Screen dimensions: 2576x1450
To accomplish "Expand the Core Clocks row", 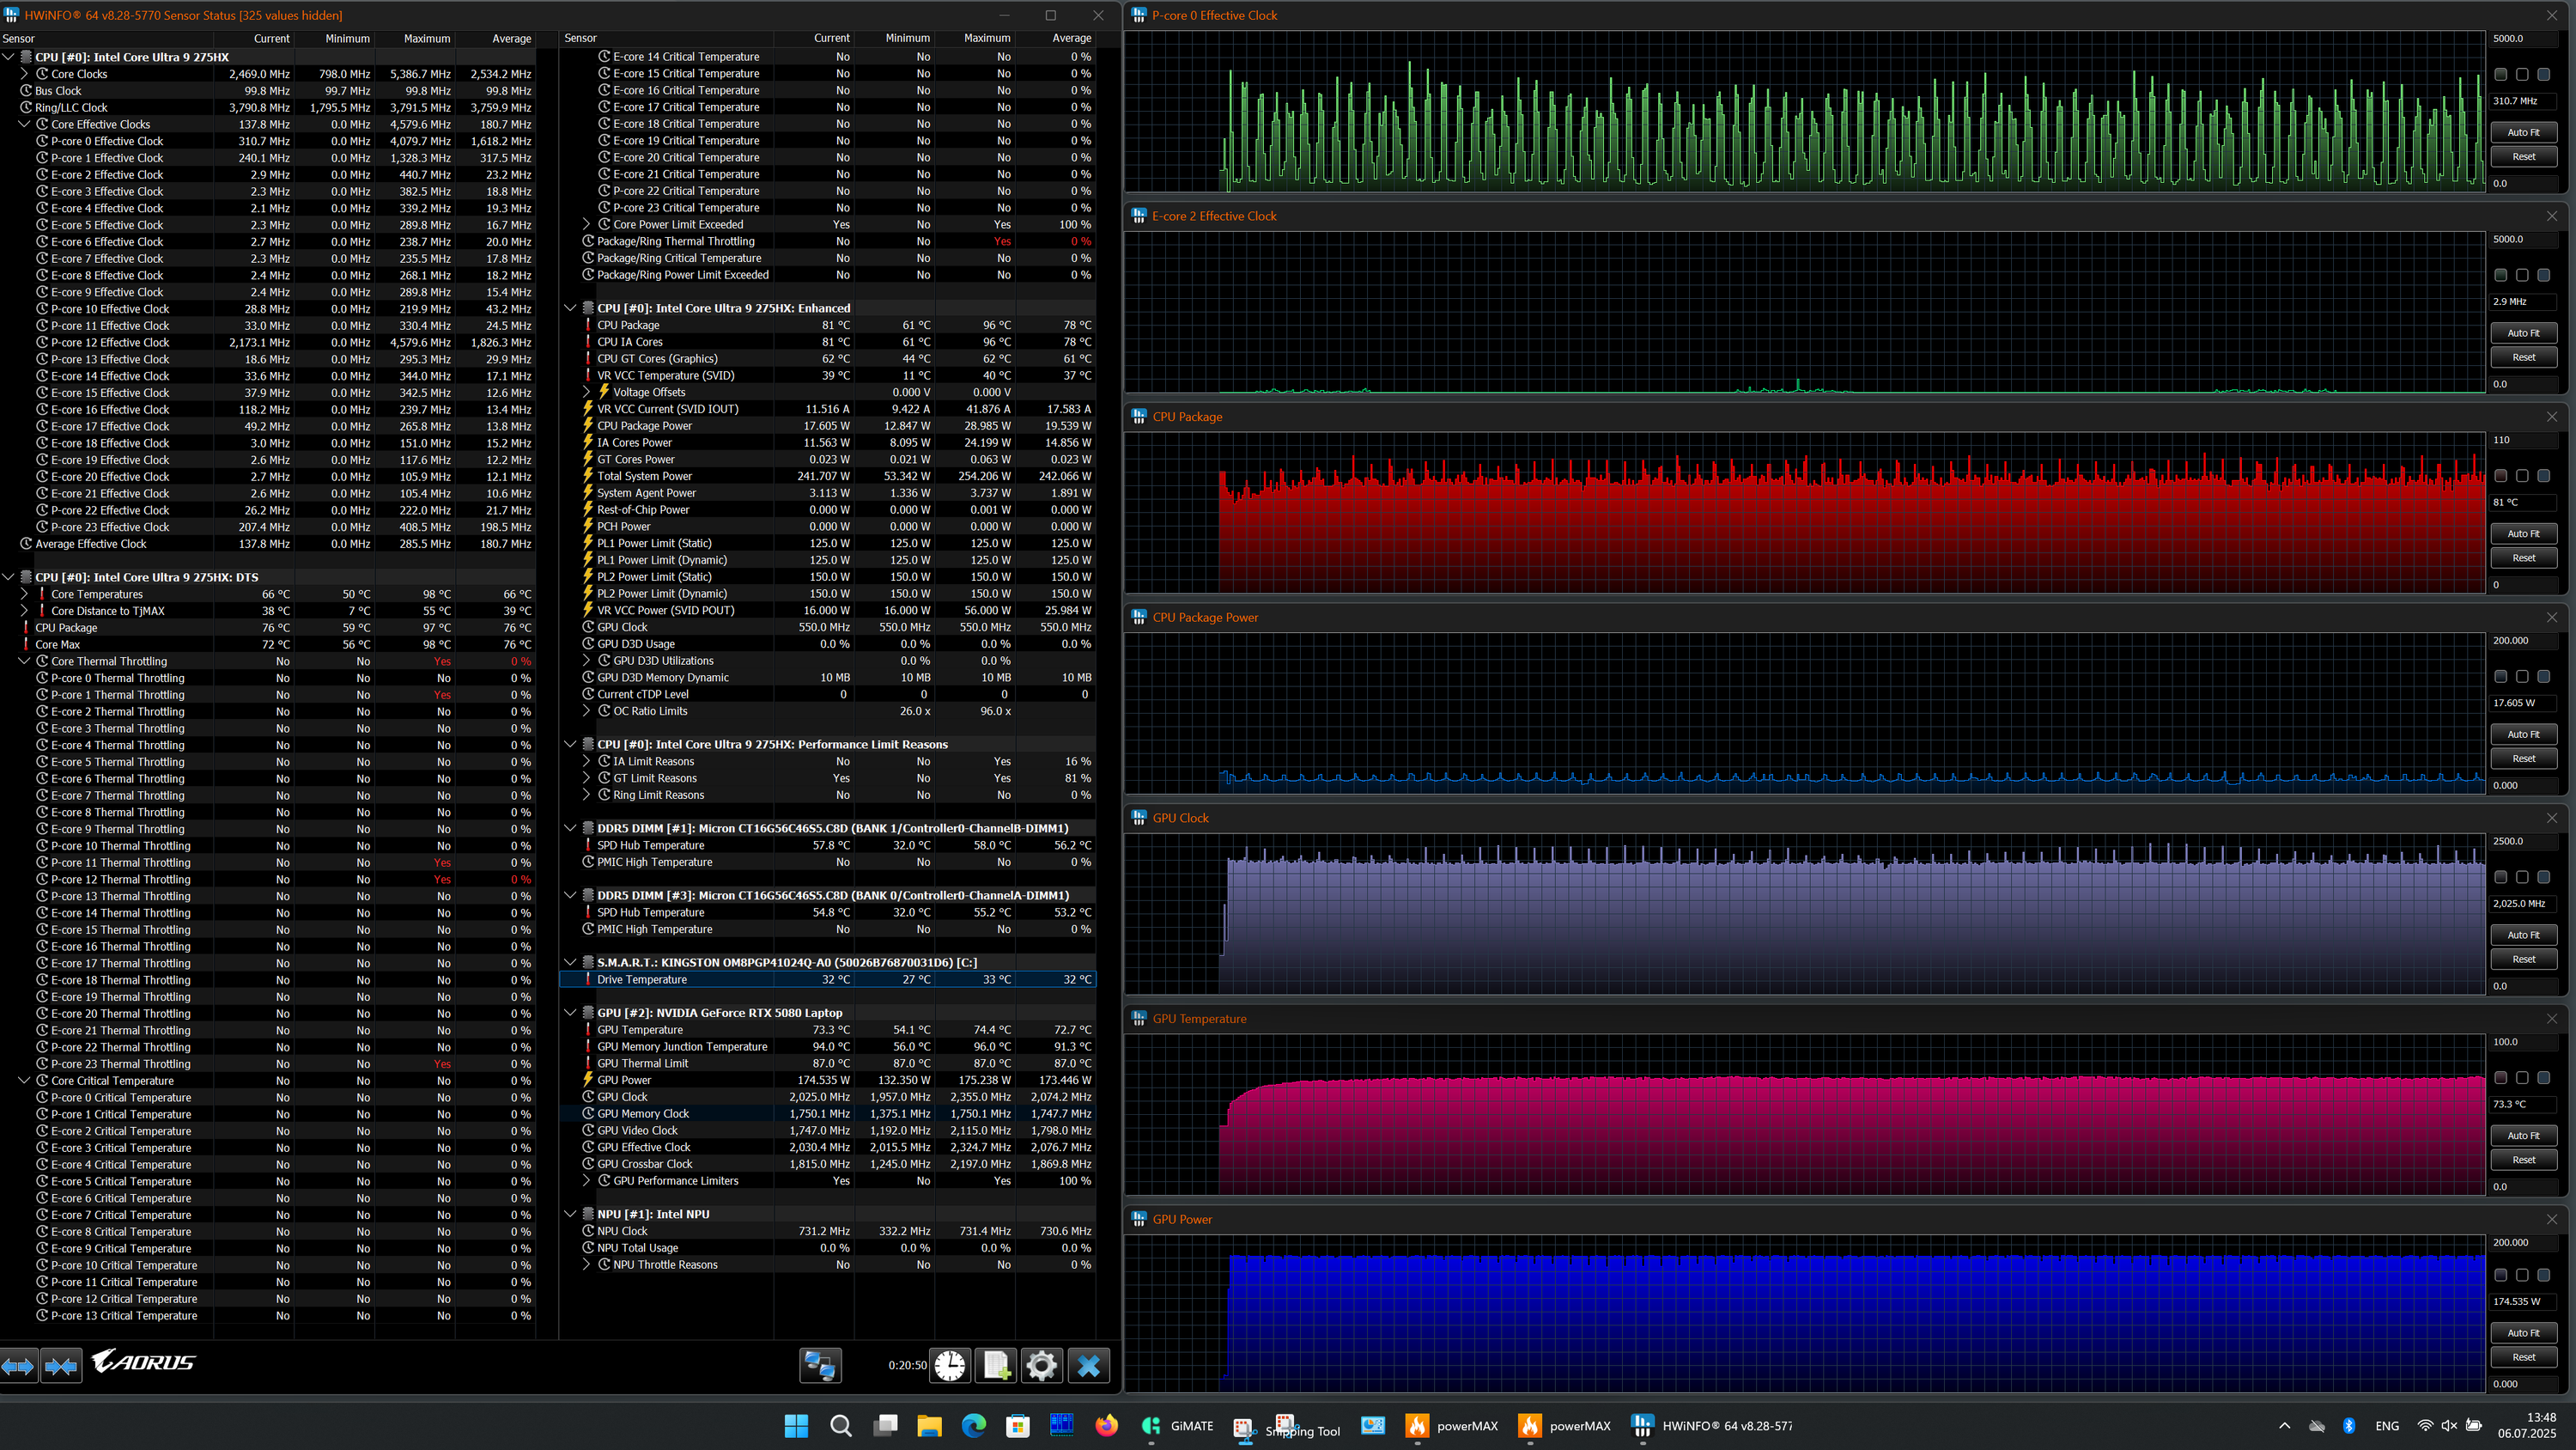I will [24, 74].
